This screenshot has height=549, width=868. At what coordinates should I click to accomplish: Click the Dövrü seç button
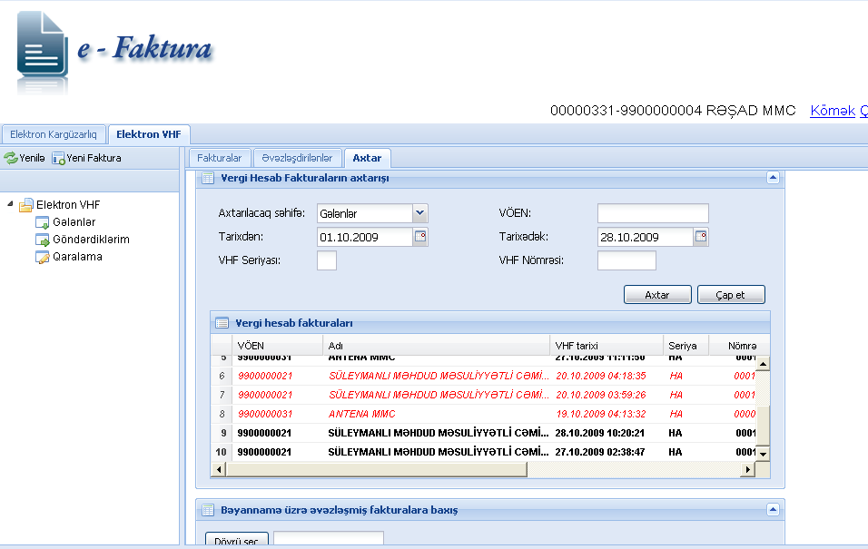coord(236,540)
